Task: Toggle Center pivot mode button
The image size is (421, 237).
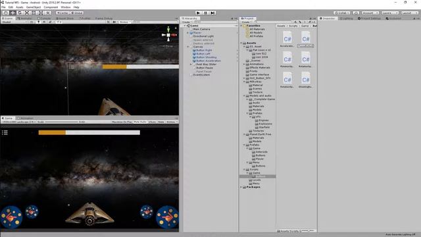Action: pos(62,13)
